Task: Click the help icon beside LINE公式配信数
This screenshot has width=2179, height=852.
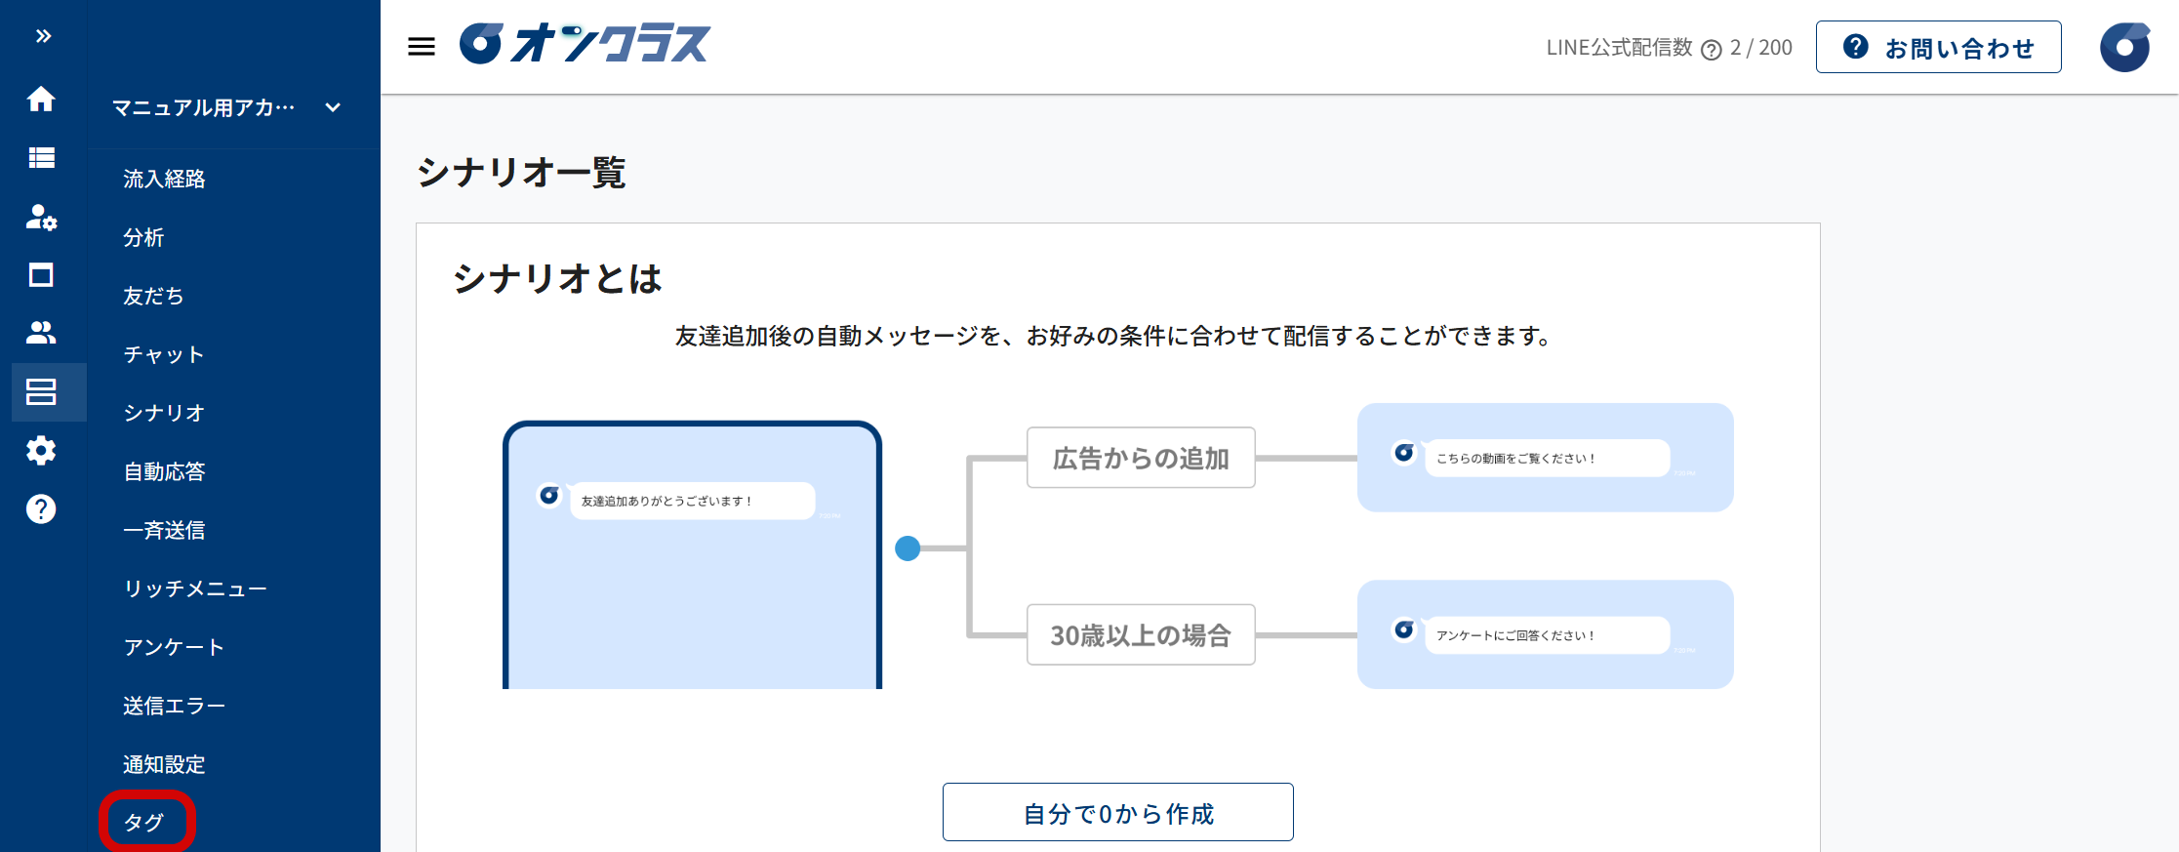Action: pos(1711,49)
